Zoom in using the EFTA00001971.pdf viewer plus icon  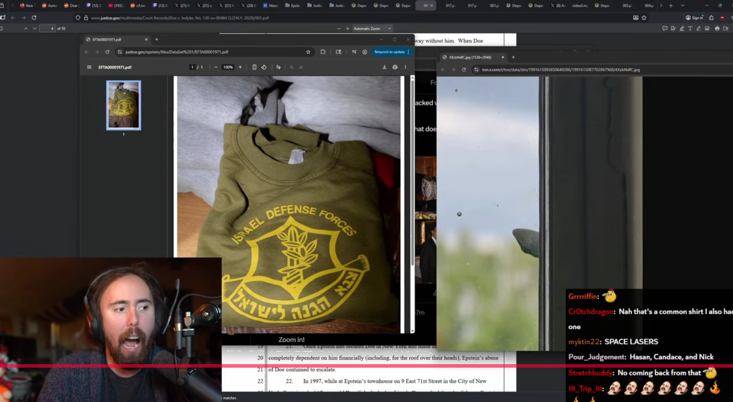(240, 67)
